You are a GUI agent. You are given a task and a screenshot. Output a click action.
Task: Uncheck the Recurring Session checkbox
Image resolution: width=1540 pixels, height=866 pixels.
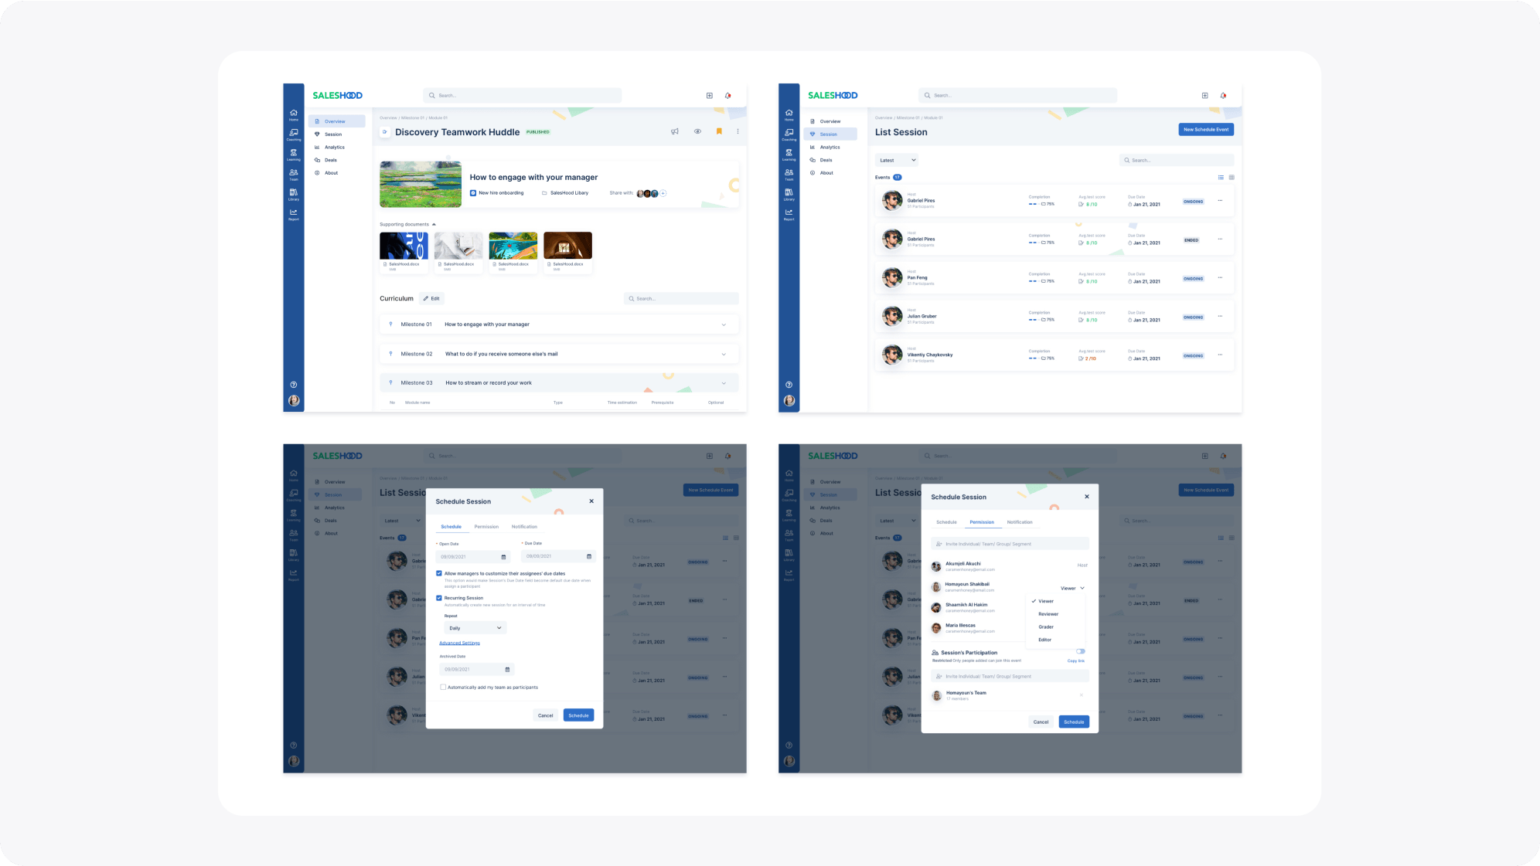(x=439, y=598)
